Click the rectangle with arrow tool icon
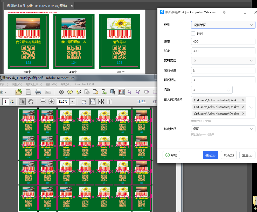 (x=146, y=92)
